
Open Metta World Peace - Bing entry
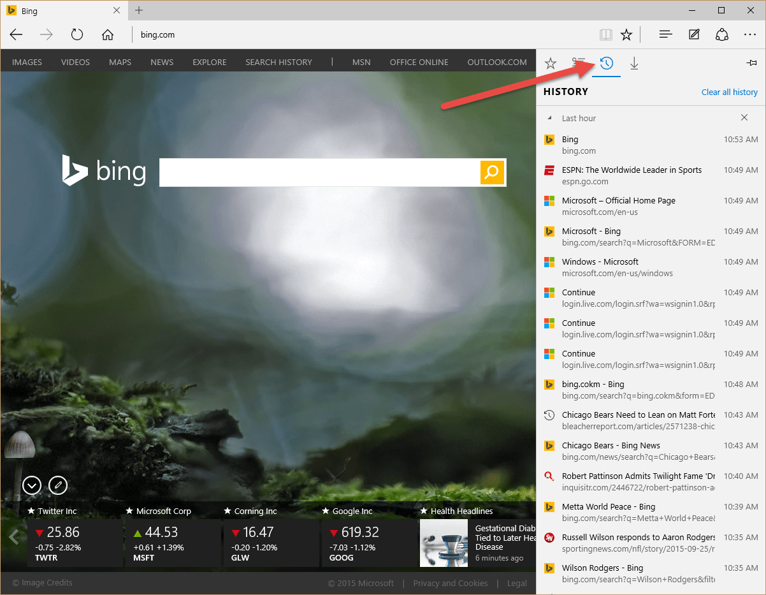point(651,512)
